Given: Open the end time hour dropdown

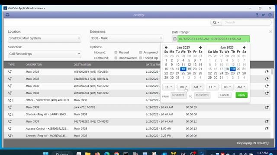Looking at the screenshot, I should (x=212, y=87).
